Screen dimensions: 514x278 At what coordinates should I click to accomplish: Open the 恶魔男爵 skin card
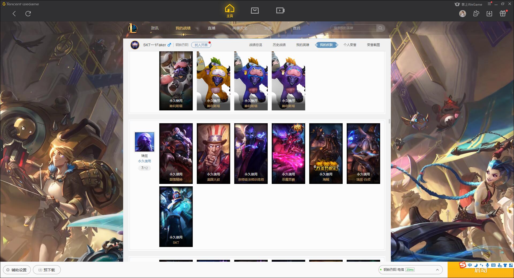(x=288, y=153)
